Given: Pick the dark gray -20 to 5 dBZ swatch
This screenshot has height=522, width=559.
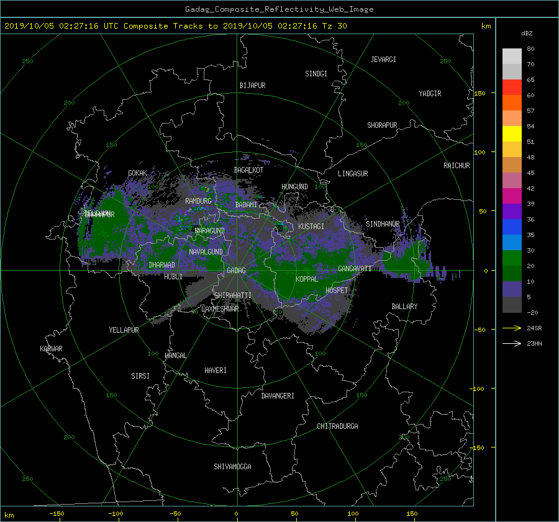Looking at the screenshot, I should click(512, 305).
